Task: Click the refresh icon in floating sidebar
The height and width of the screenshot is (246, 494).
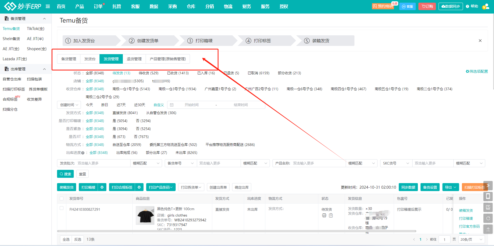Action: [488, 218]
